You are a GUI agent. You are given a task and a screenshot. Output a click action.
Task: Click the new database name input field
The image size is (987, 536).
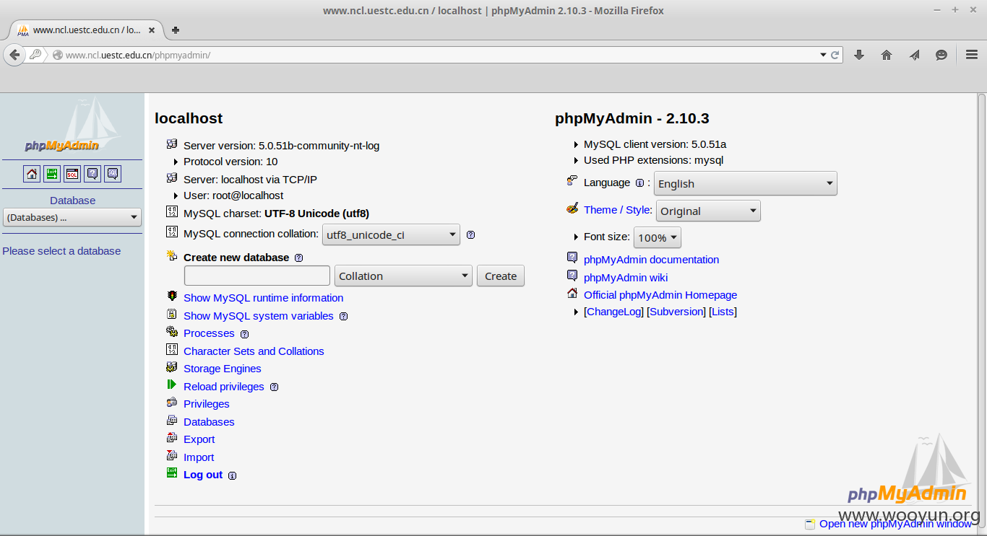tap(257, 276)
